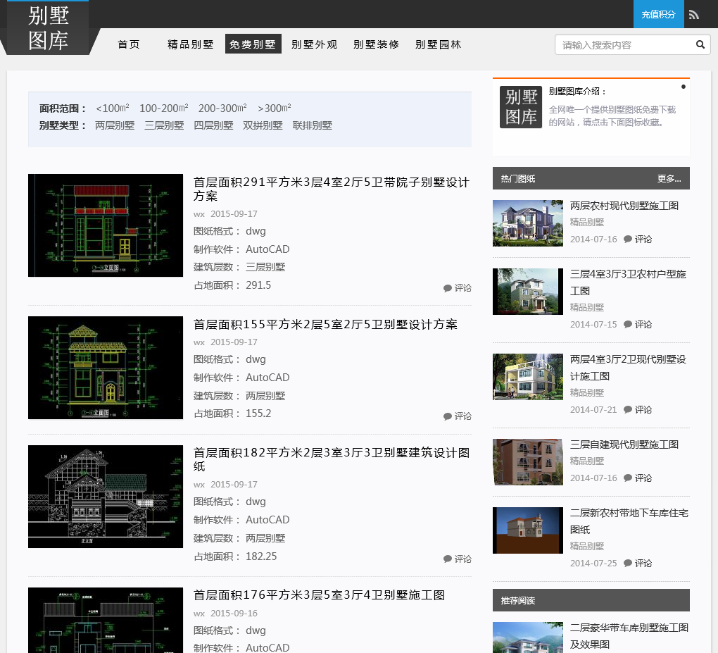Filter by area 200-300m²
The image size is (718, 653).
222,108
